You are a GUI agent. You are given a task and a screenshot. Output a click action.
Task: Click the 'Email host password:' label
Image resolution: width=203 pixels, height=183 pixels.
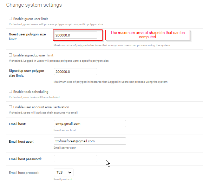click(25, 159)
